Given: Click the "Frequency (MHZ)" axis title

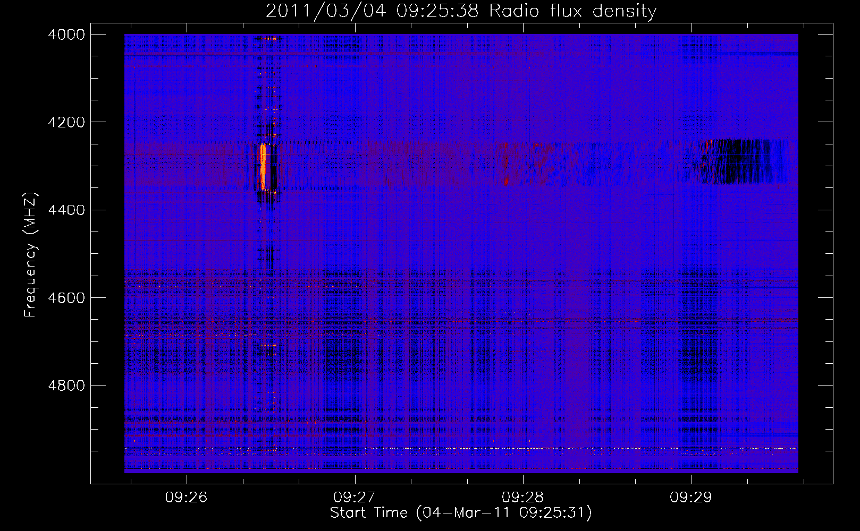Looking at the screenshot, I should pyautogui.click(x=31, y=255).
